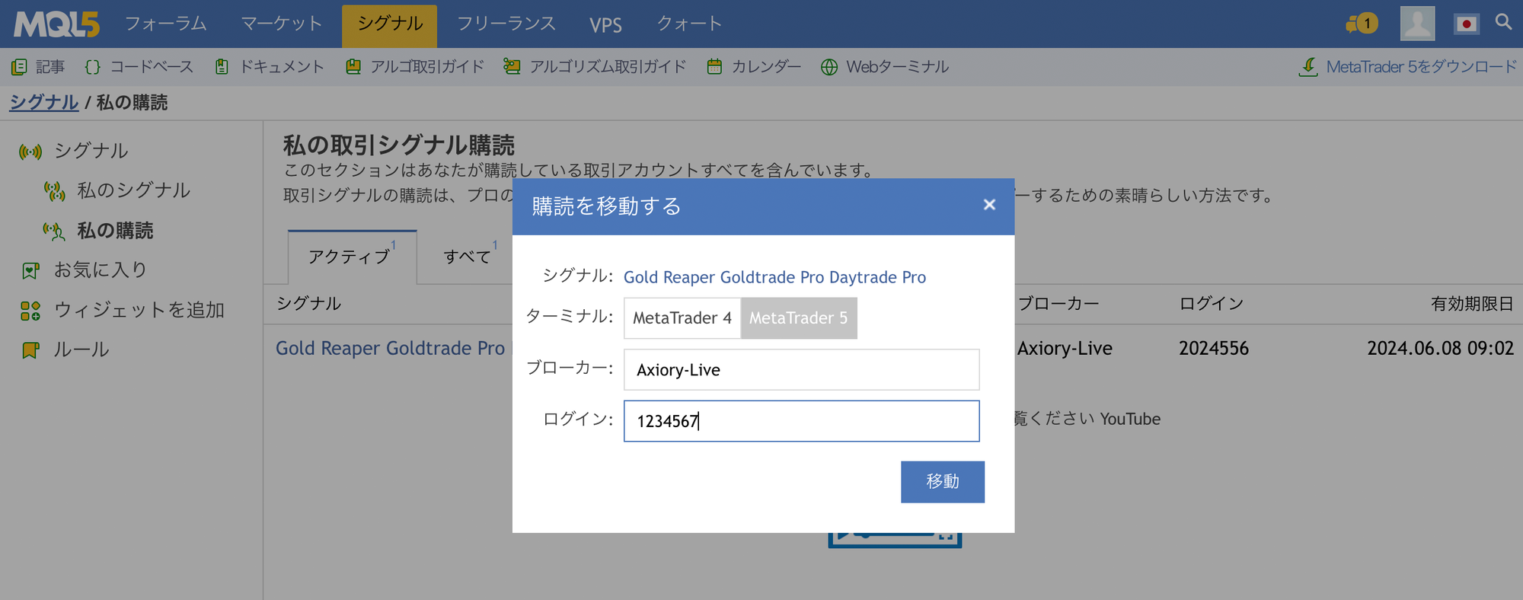Viewport: 1523px width, 600px height.
Task: Click the ブローカー input with Axiory-Live
Action: [801, 370]
